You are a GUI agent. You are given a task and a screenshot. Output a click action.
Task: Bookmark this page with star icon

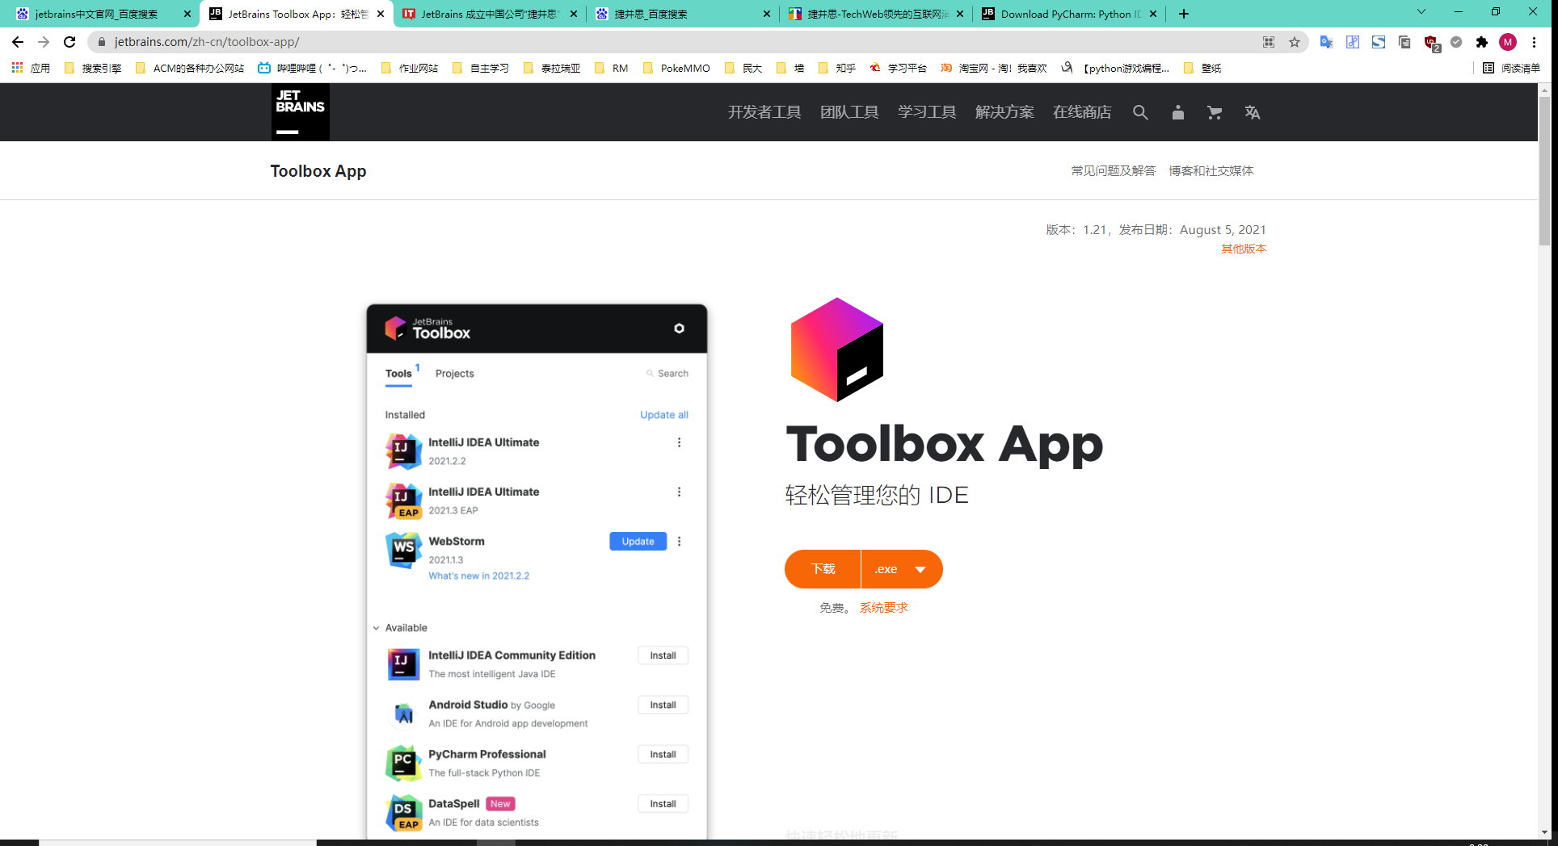pos(1295,42)
